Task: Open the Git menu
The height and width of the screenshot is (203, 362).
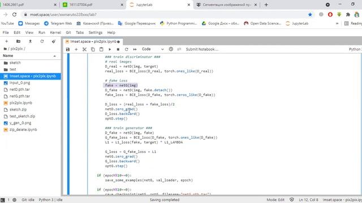Action: coord(68,33)
